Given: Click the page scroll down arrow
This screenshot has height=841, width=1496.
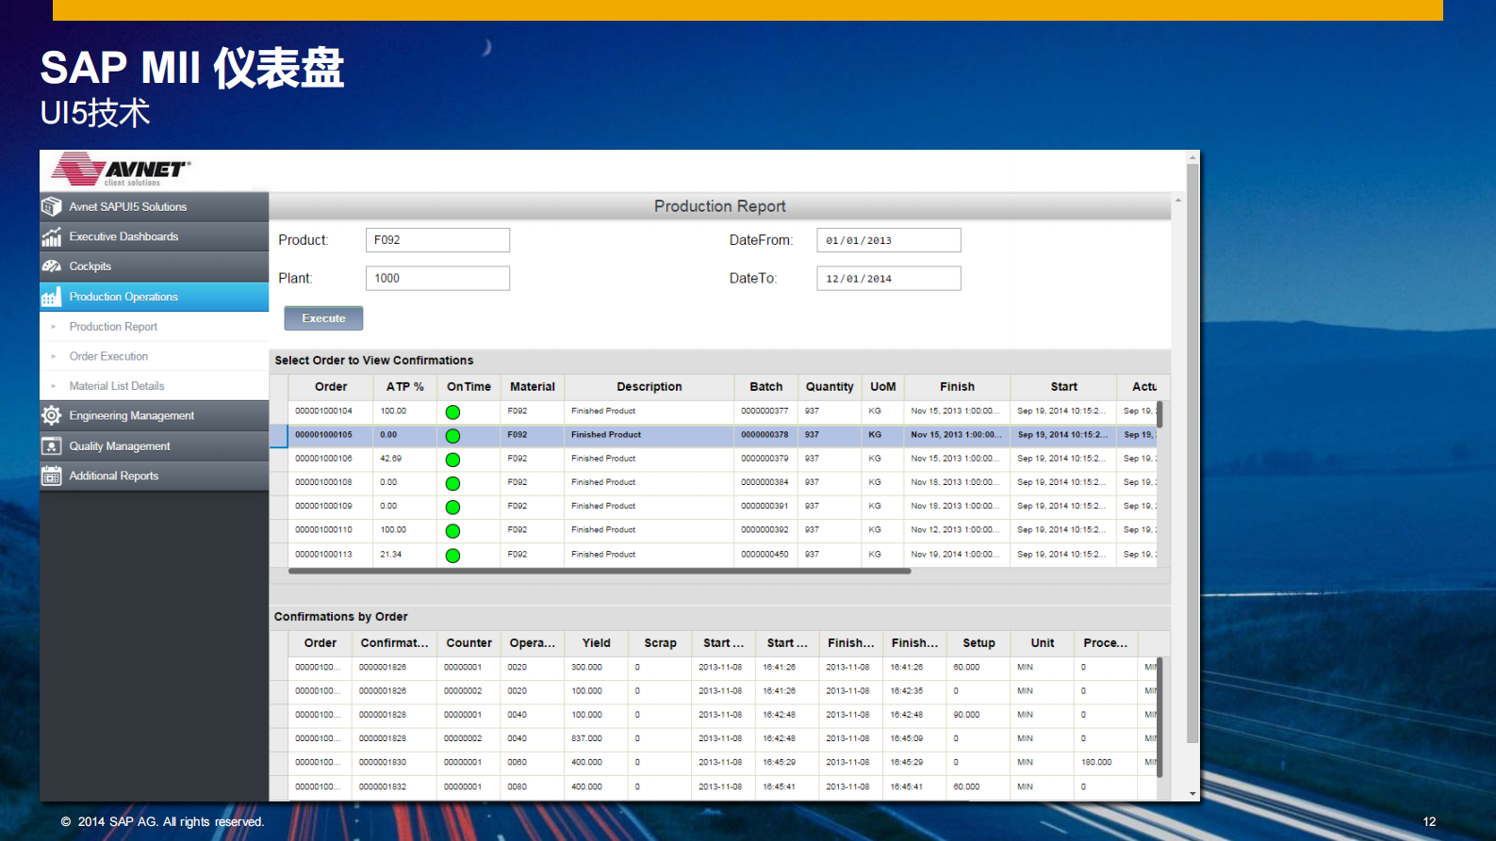Looking at the screenshot, I should 1192,794.
